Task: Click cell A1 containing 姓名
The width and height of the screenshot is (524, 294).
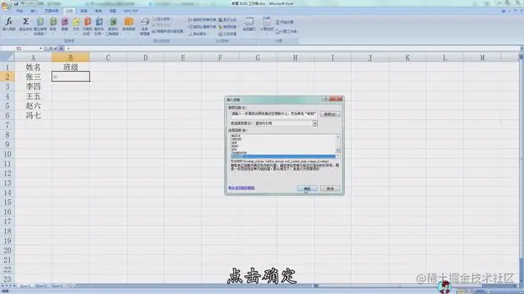Action: pos(33,67)
